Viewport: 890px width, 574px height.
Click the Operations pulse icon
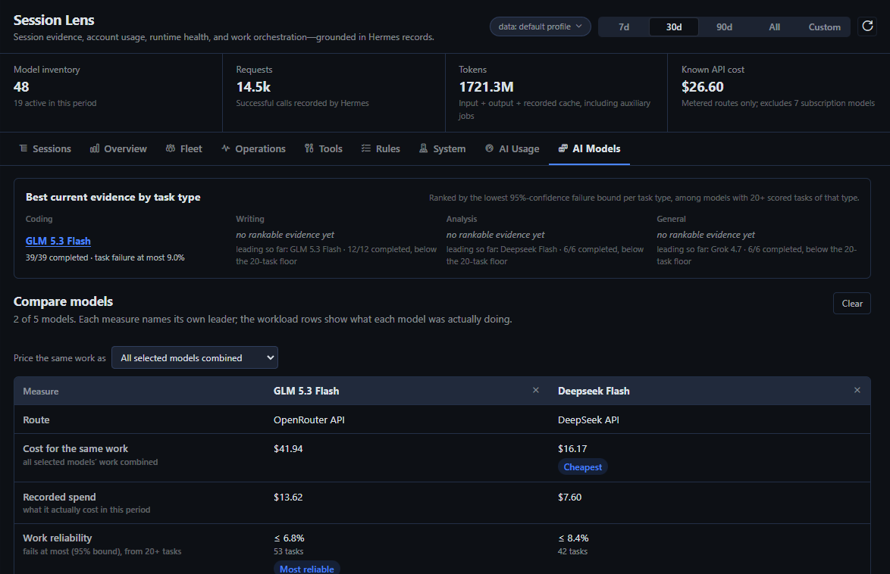pyautogui.click(x=226, y=148)
